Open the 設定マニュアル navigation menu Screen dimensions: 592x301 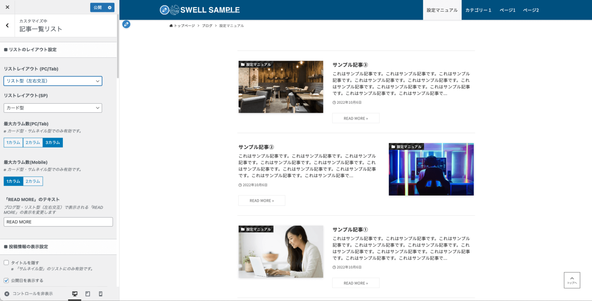442,10
